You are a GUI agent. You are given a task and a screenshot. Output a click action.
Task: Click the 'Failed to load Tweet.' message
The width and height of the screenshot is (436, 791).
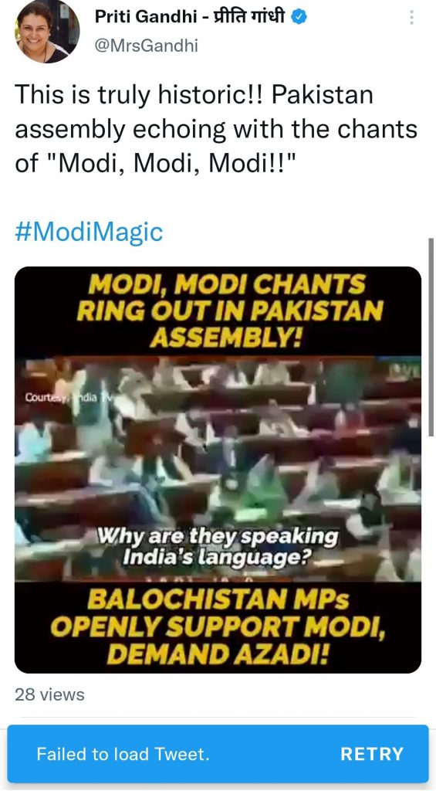(x=123, y=754)
